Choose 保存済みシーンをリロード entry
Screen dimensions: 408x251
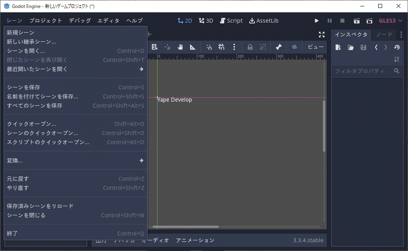coord(76,206)
